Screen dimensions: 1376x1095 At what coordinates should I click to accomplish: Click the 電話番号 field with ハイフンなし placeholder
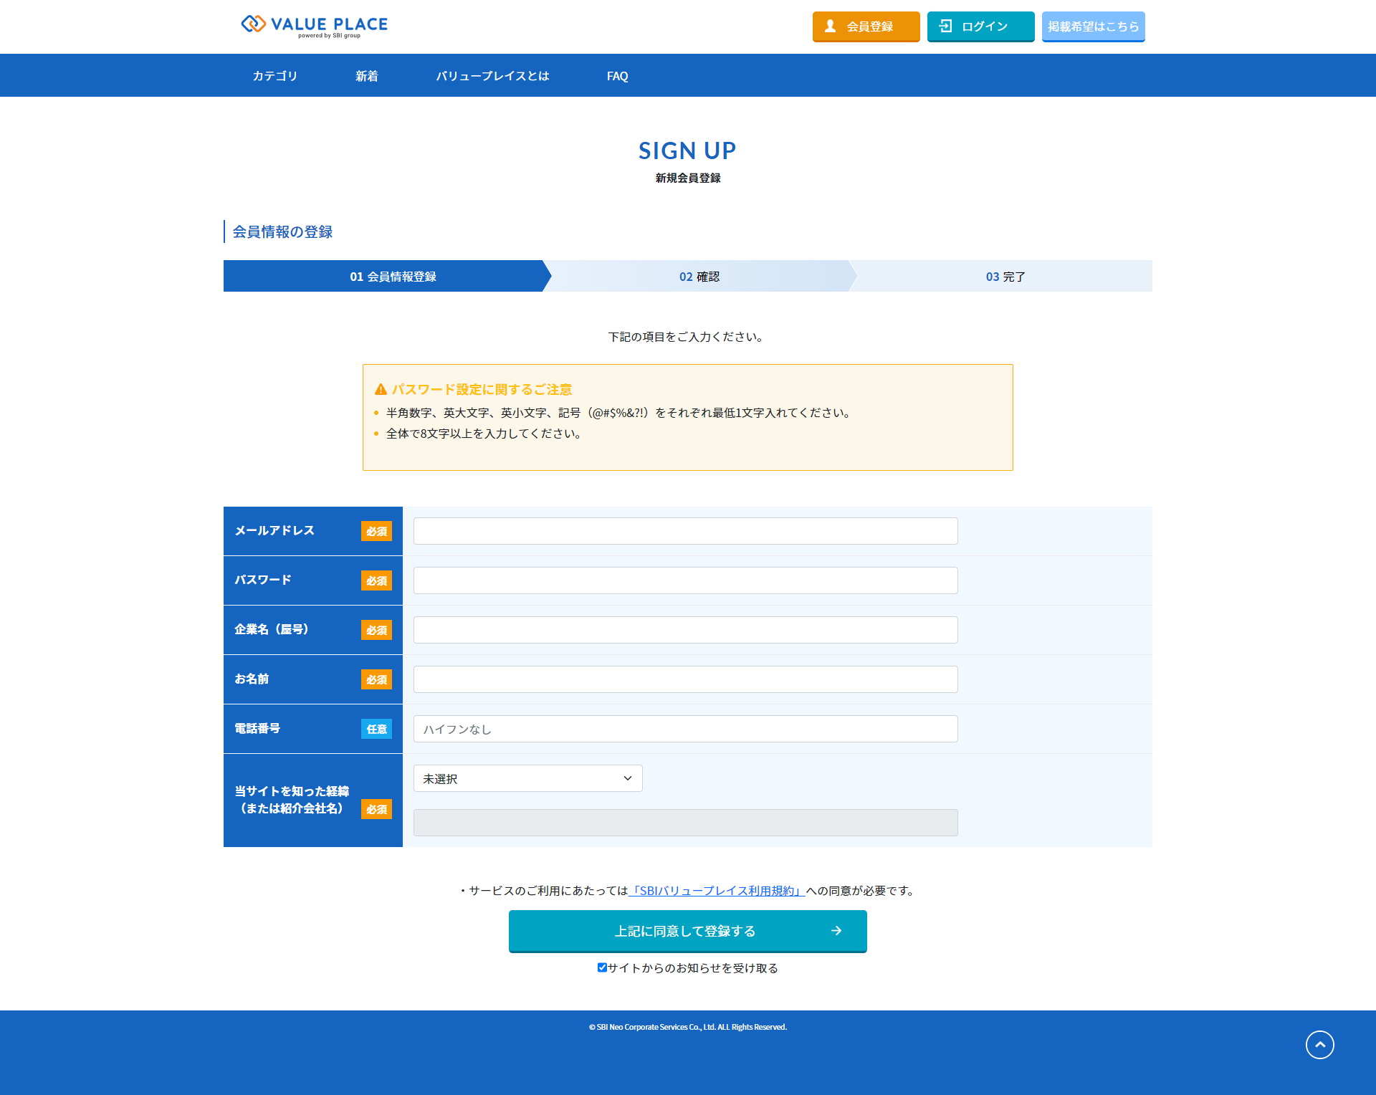click(685, 729)
